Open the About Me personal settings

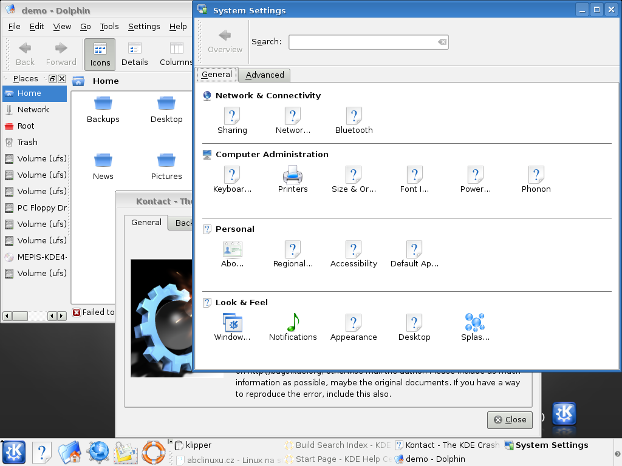(232, 254)
